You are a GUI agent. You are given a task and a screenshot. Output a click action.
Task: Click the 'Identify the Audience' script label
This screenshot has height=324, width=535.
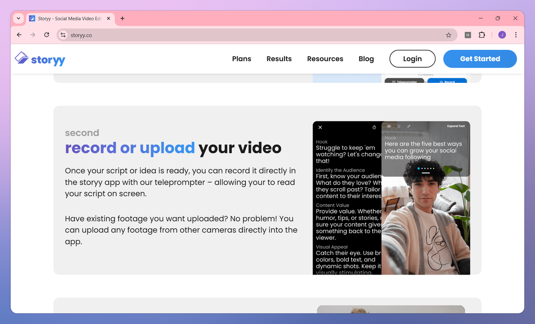(x=340, y=170)
